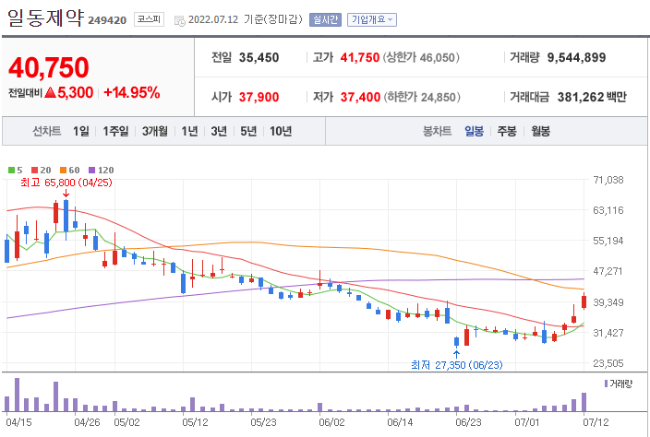Switch to the 월봉 monthly candle chart
The height and width of the screenshot is (437, 650).
[540, 131]
